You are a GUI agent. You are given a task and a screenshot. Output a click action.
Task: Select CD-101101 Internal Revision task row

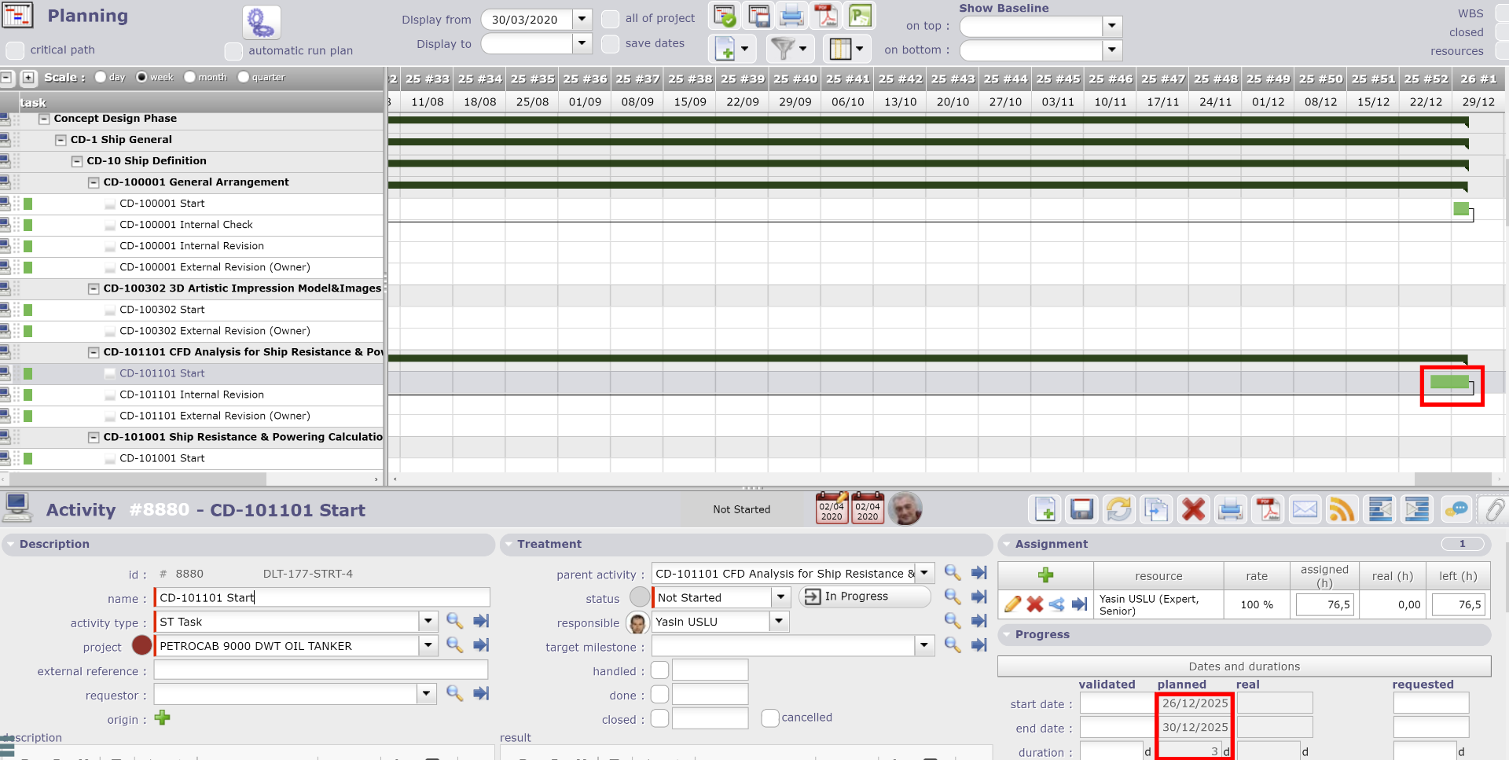click(x=192, y=395)
